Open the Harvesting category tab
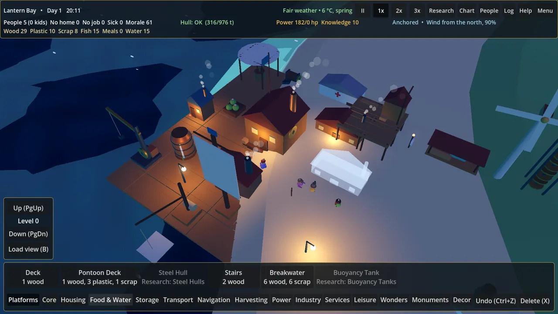 tap(251, 300)
